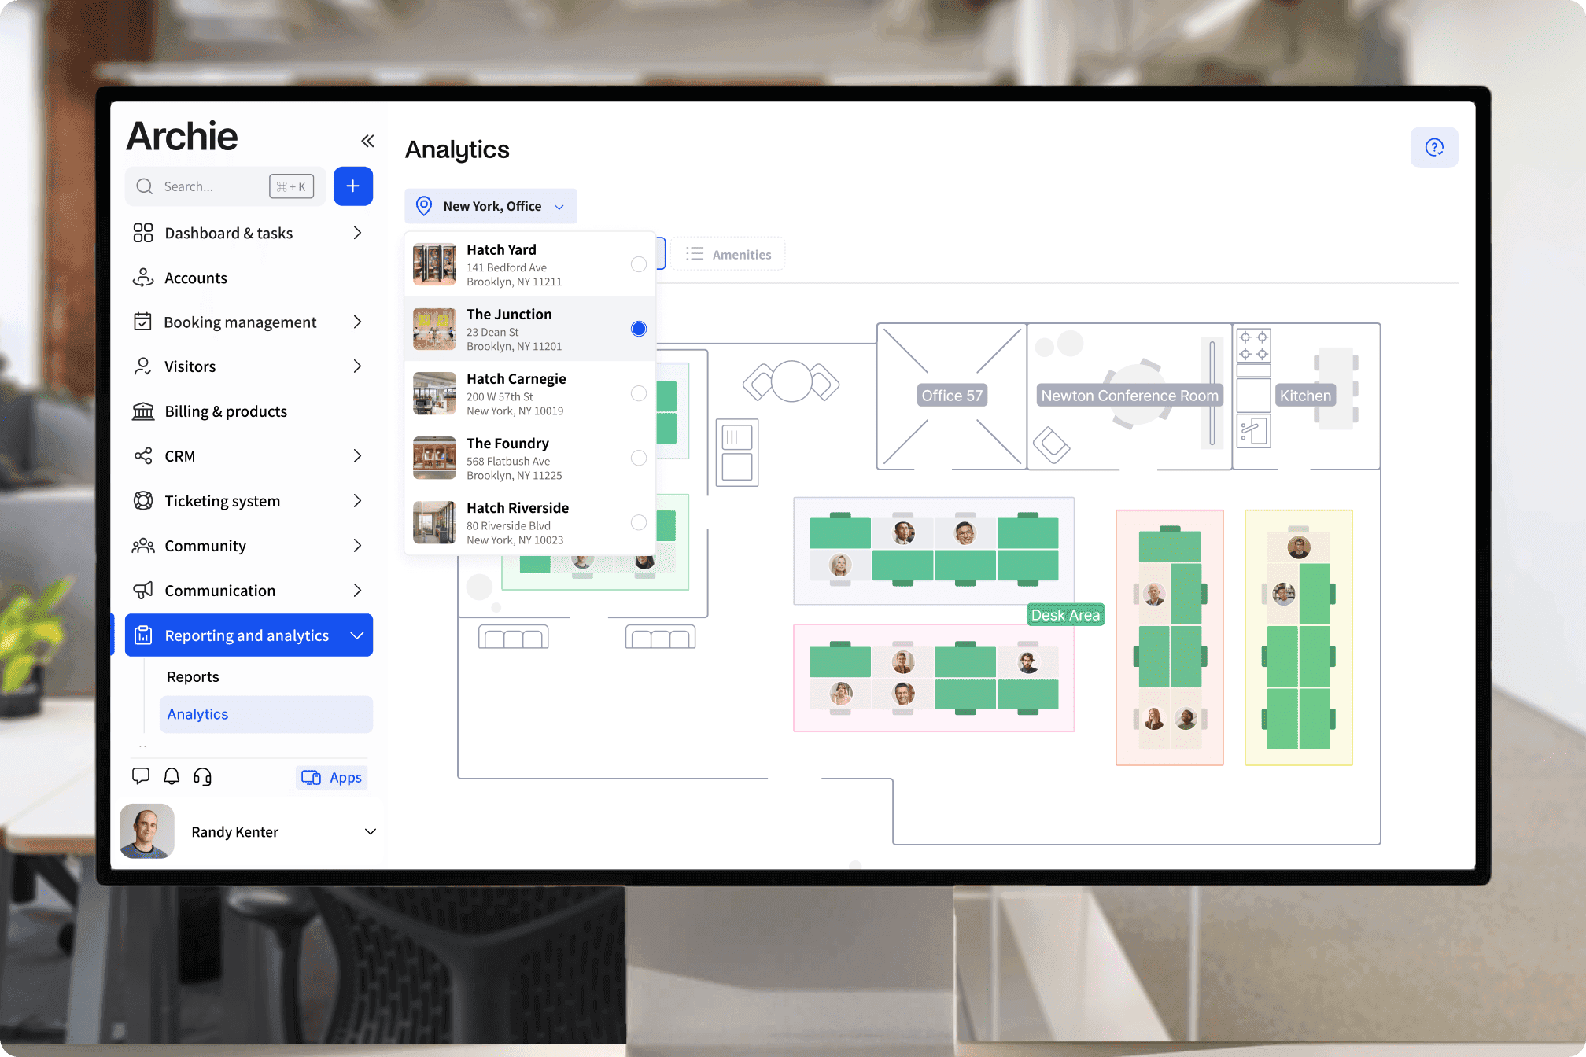Select The Junction location radio button
This screenshot has height=1057, width=1586.
[x=638, y=328]
